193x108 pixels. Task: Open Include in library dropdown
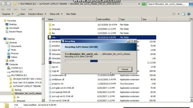37,14
